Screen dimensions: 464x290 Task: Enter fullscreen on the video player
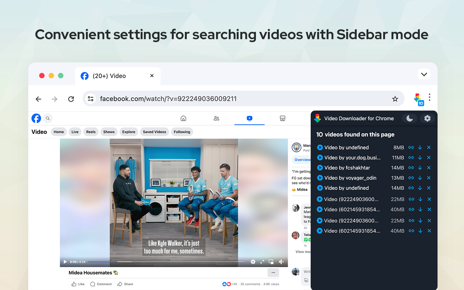262,262
